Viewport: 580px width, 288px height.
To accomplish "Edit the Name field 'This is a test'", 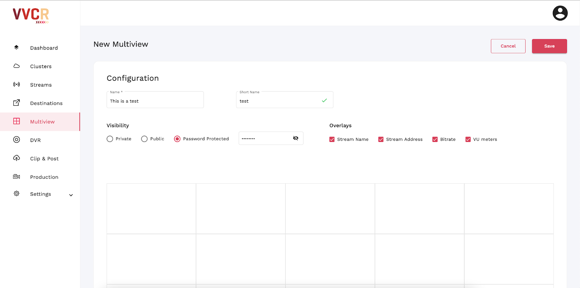I will [155, 100].
